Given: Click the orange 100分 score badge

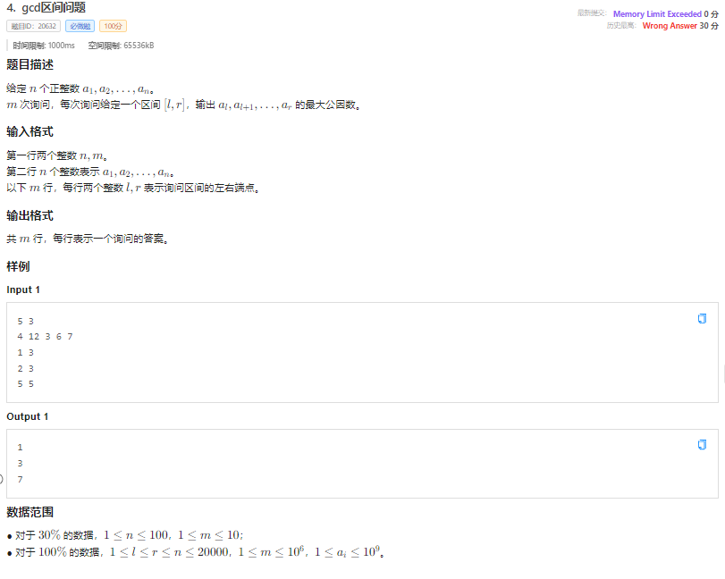Looking at the screenshot, I should [x=113, y=26].
